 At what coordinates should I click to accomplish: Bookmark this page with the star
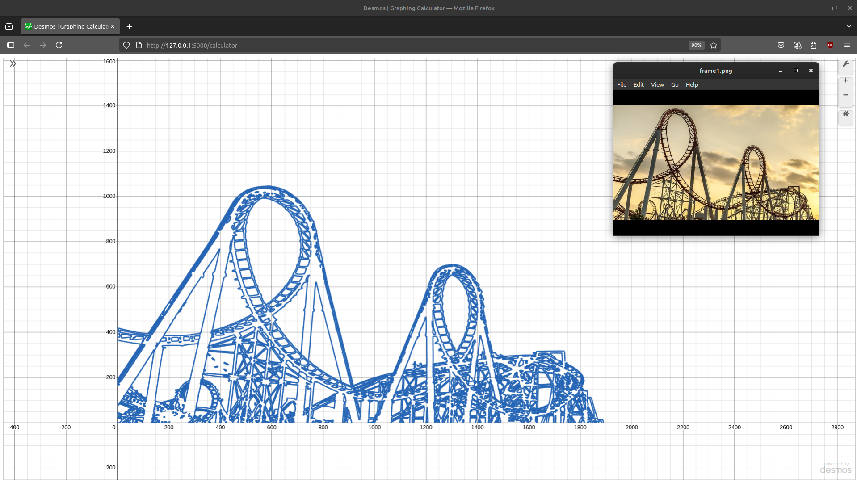713,45
